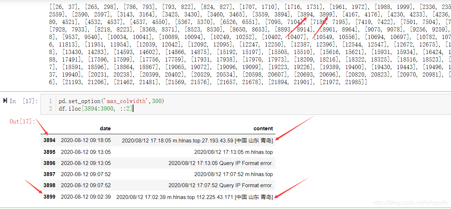
Task: Click content "17:07:52 Query IP Format error."
Action: pos(221,185)
